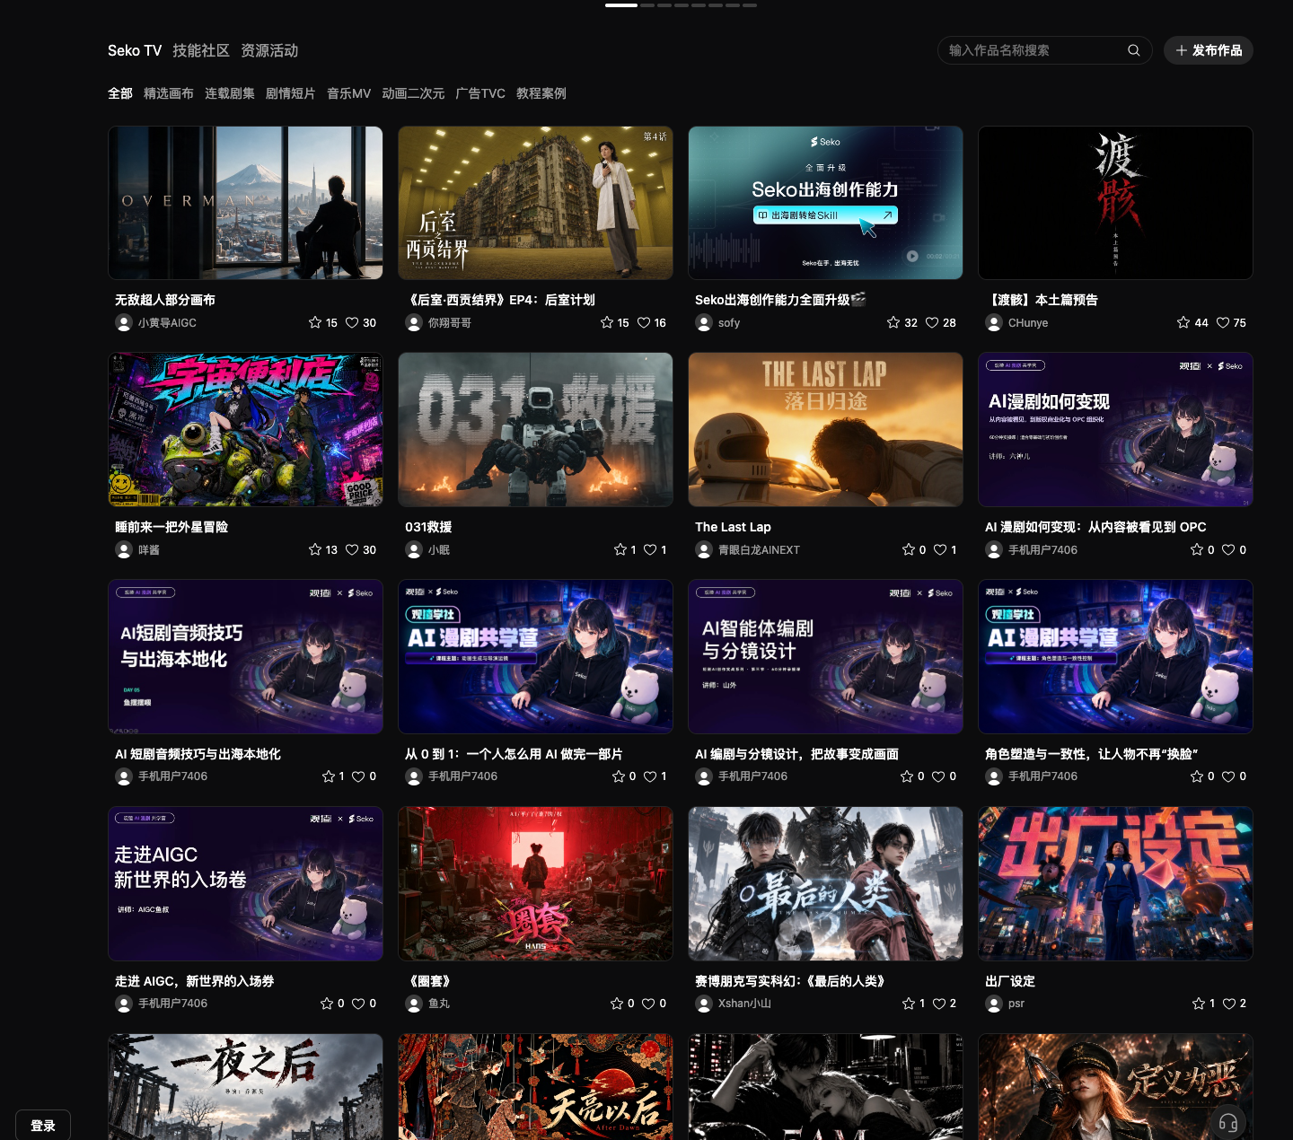Click the search magnifier icon
This screenshot has width=1293, height=1140.
(1134, 50)
